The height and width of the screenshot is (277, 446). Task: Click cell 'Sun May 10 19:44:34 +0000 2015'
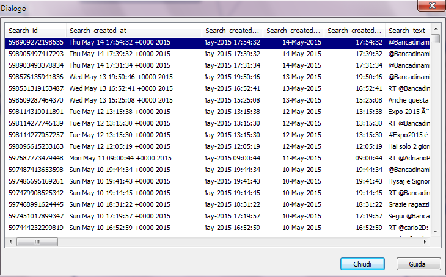point(120,170)
